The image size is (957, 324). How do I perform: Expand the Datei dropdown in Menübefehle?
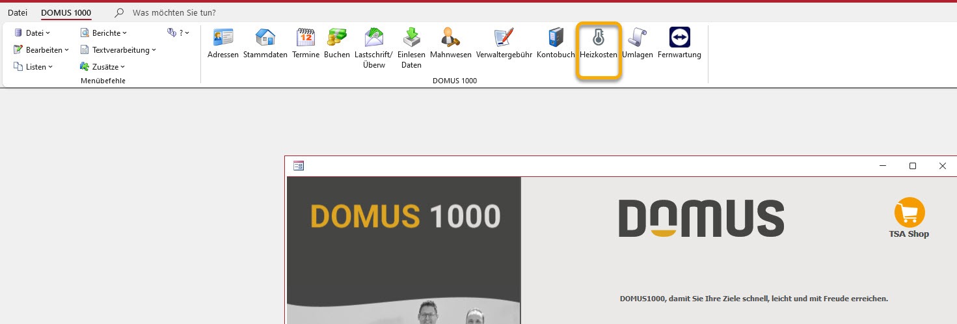pyautogui.click(x=32, y=33)
